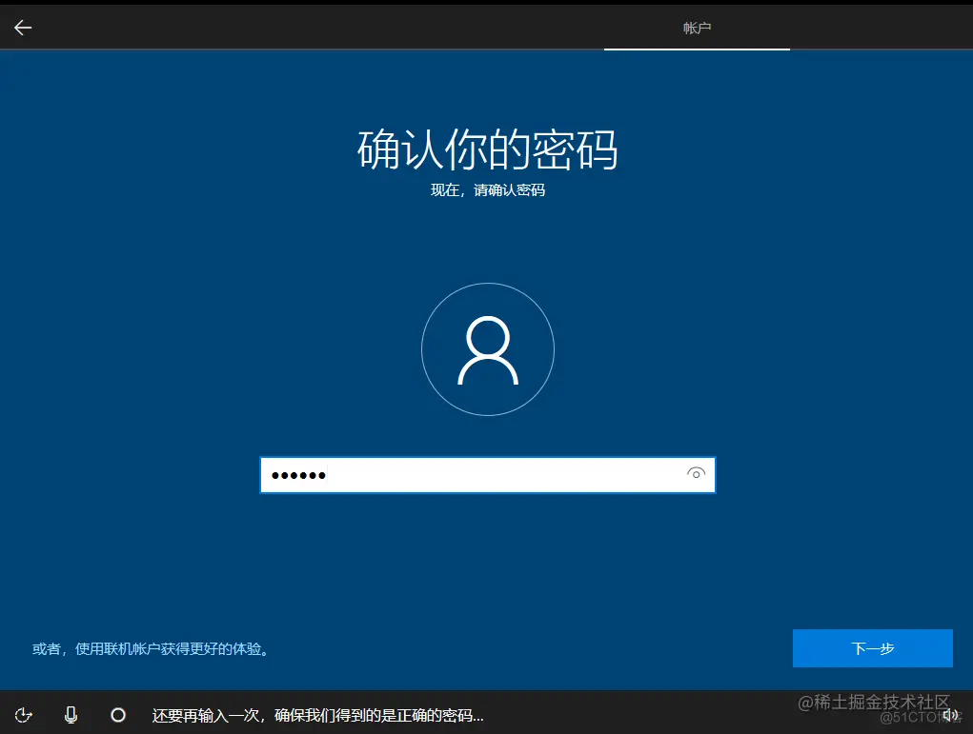Viewport: 973px width, 734px height.
Task: Click the 现在，请确认密码 subtitle text
Action: (x=487, y=190)
